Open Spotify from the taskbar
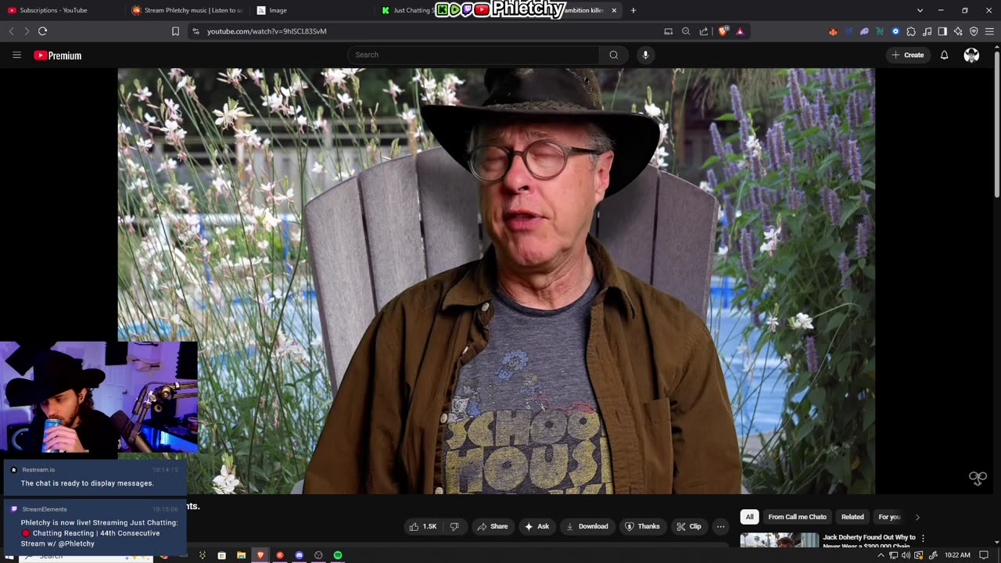This screenshot has width=1001, height=563. tap(338, 555)
